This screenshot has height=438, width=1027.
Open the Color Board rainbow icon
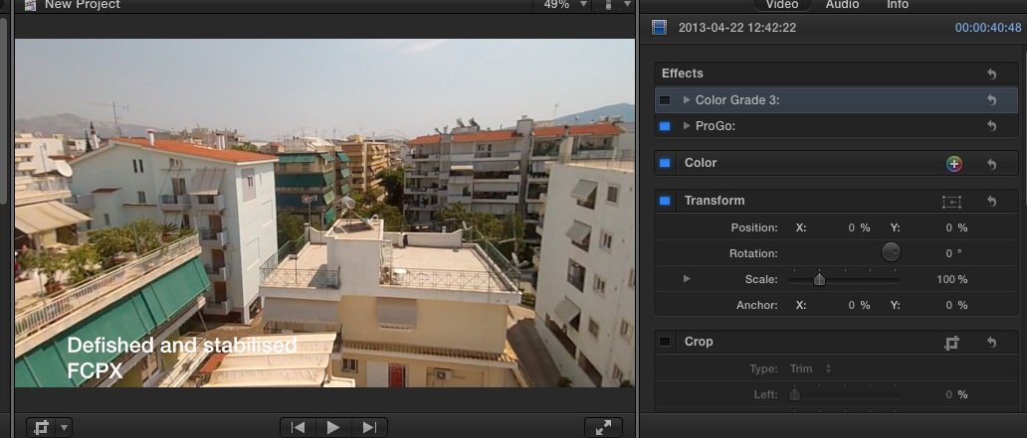[x=954, y=164]
